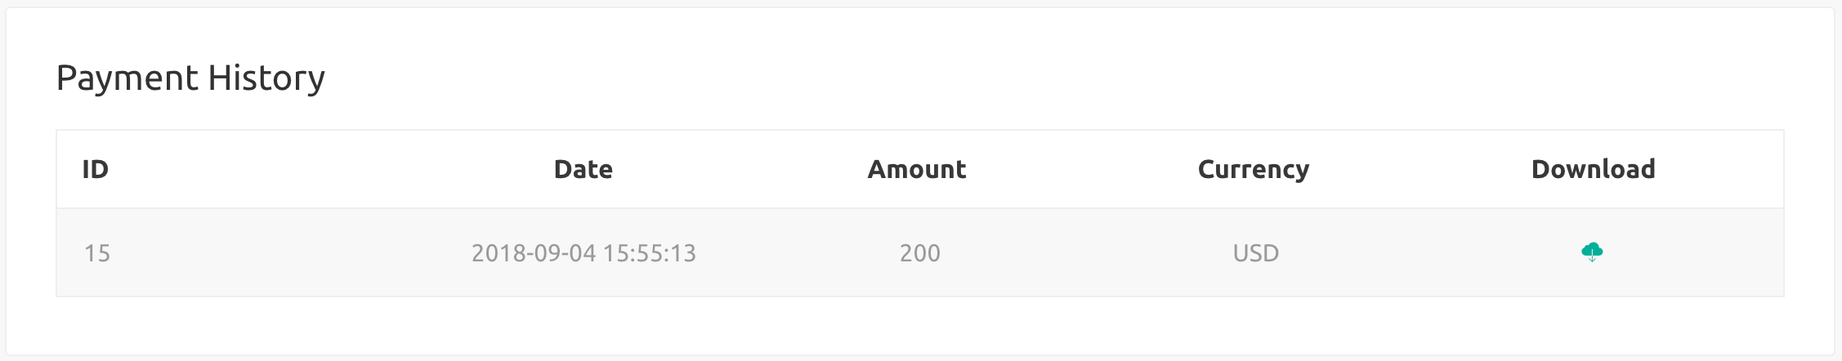Click the date portion 2018-09-04
1842x361 pixels.
(534, 253)
